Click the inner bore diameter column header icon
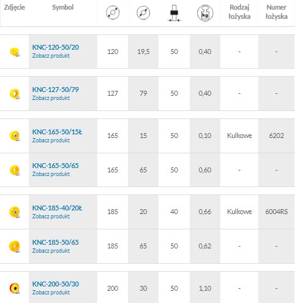 (x=143, y=13)
